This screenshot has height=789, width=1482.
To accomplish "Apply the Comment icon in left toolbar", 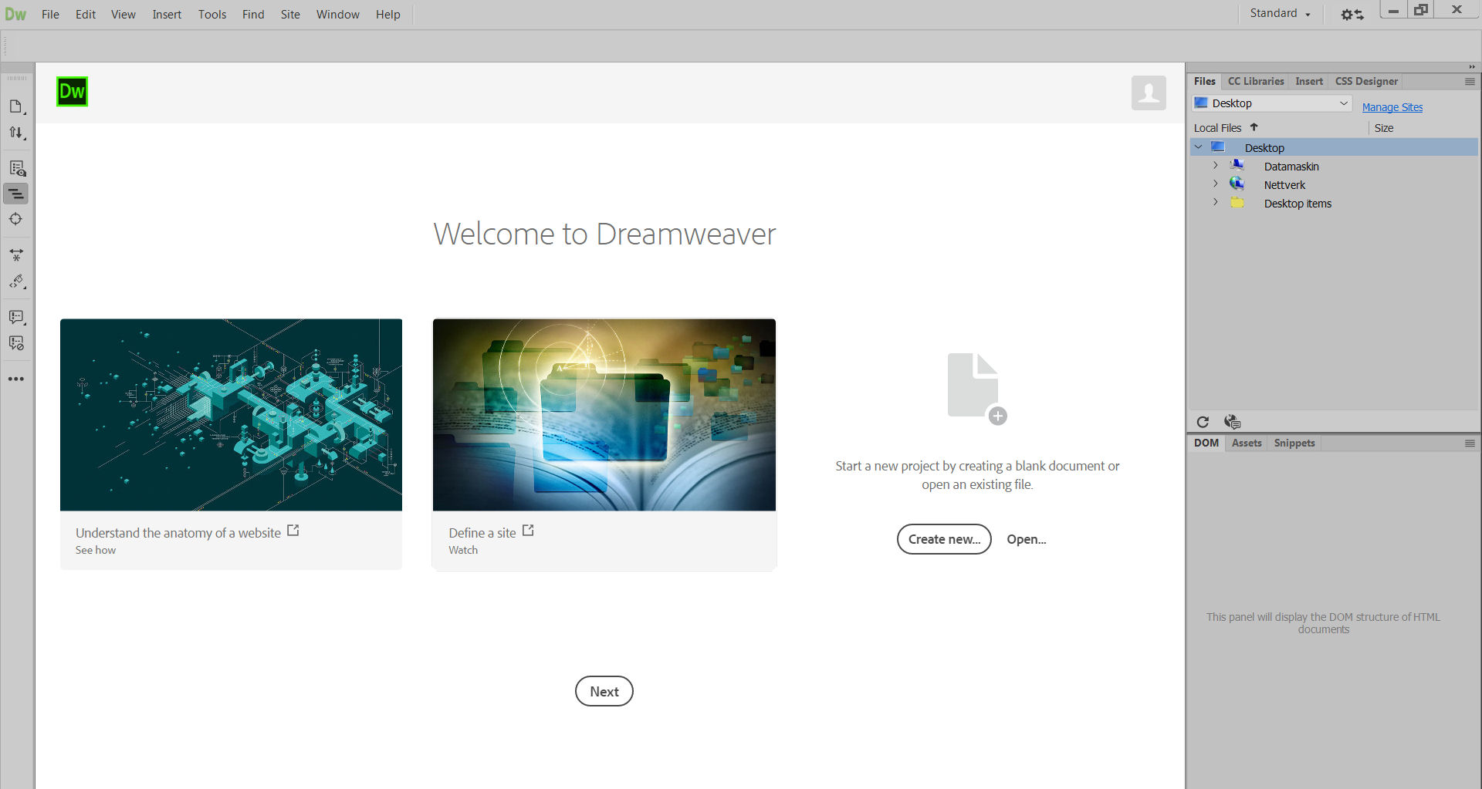I will (x=16, y=317).
